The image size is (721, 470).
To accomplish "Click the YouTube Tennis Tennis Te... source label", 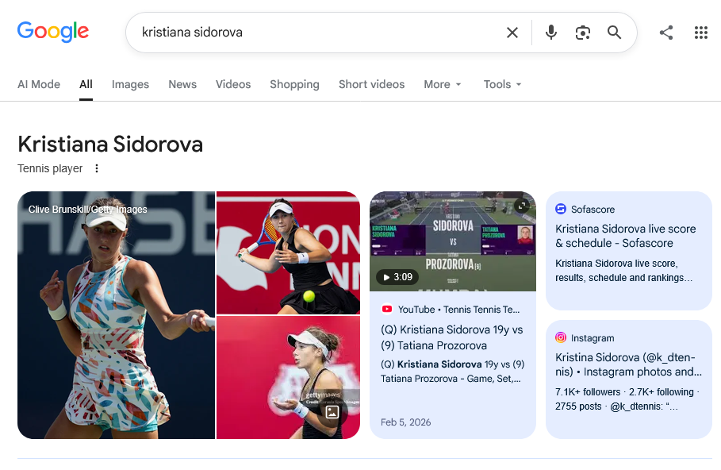I will (459, 310).
